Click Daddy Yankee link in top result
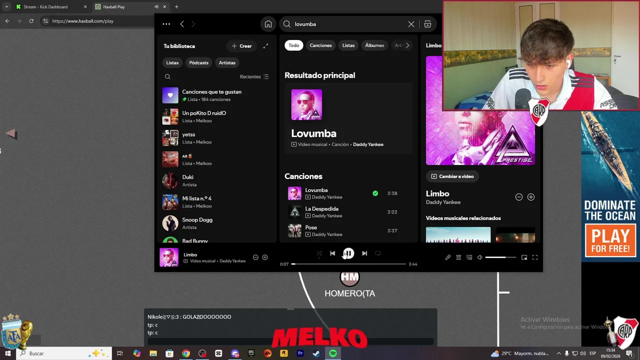The height and width of the screenshot is (360, 640). [x=368, y=144]
